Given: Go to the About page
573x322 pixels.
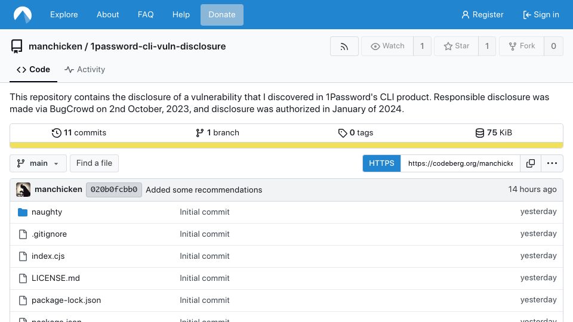Looking at the screenshot, I should [x=108, y=14].
